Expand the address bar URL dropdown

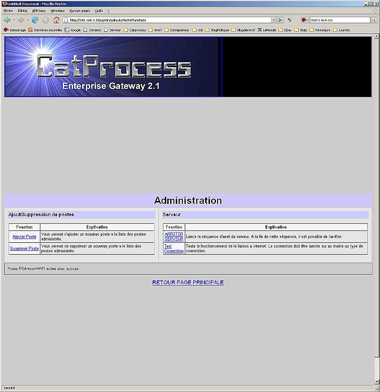[274, 20]
